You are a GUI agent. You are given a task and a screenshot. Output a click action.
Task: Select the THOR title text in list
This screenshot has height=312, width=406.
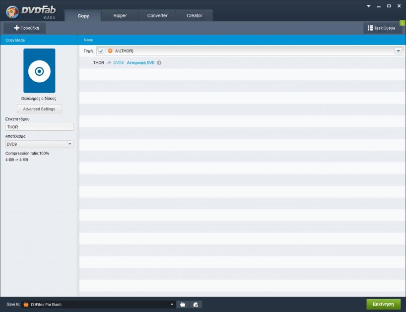[99, 63]
